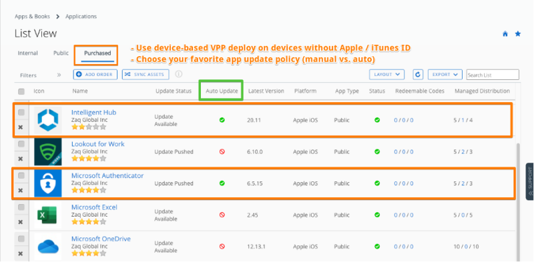Click the Add Order button
Screen dimensions: 534x262
[95, 75]
